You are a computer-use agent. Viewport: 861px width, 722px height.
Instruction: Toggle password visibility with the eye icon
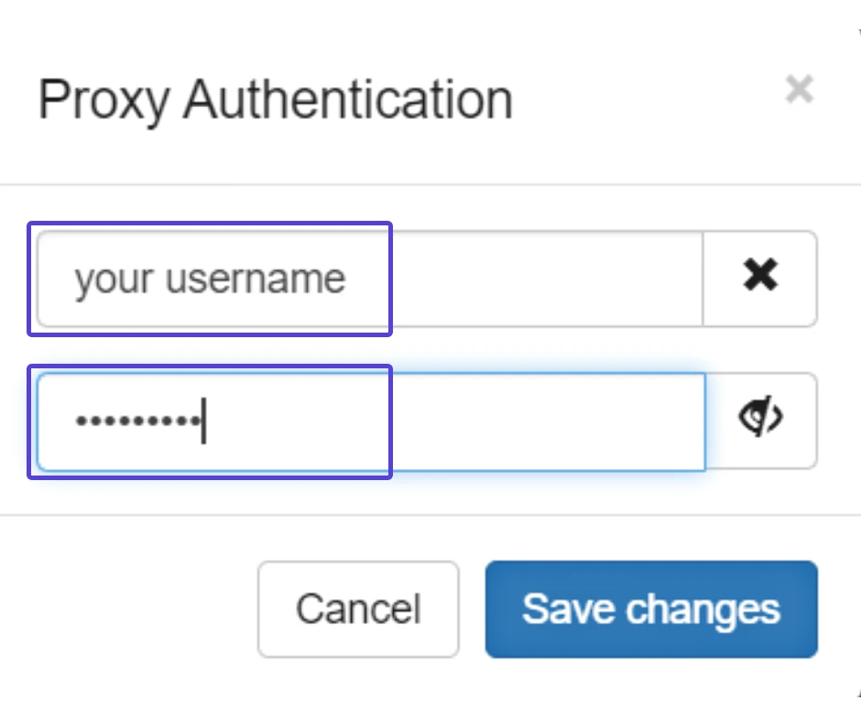761,421
